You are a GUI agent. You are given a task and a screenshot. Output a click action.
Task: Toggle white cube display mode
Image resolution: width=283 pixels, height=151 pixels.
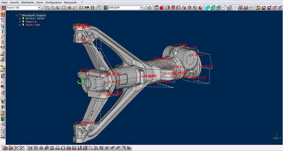coord(224,7)
